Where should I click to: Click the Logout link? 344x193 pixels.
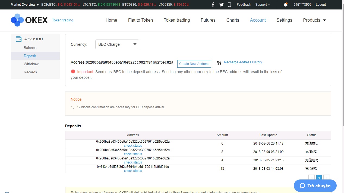click(320, 5)
